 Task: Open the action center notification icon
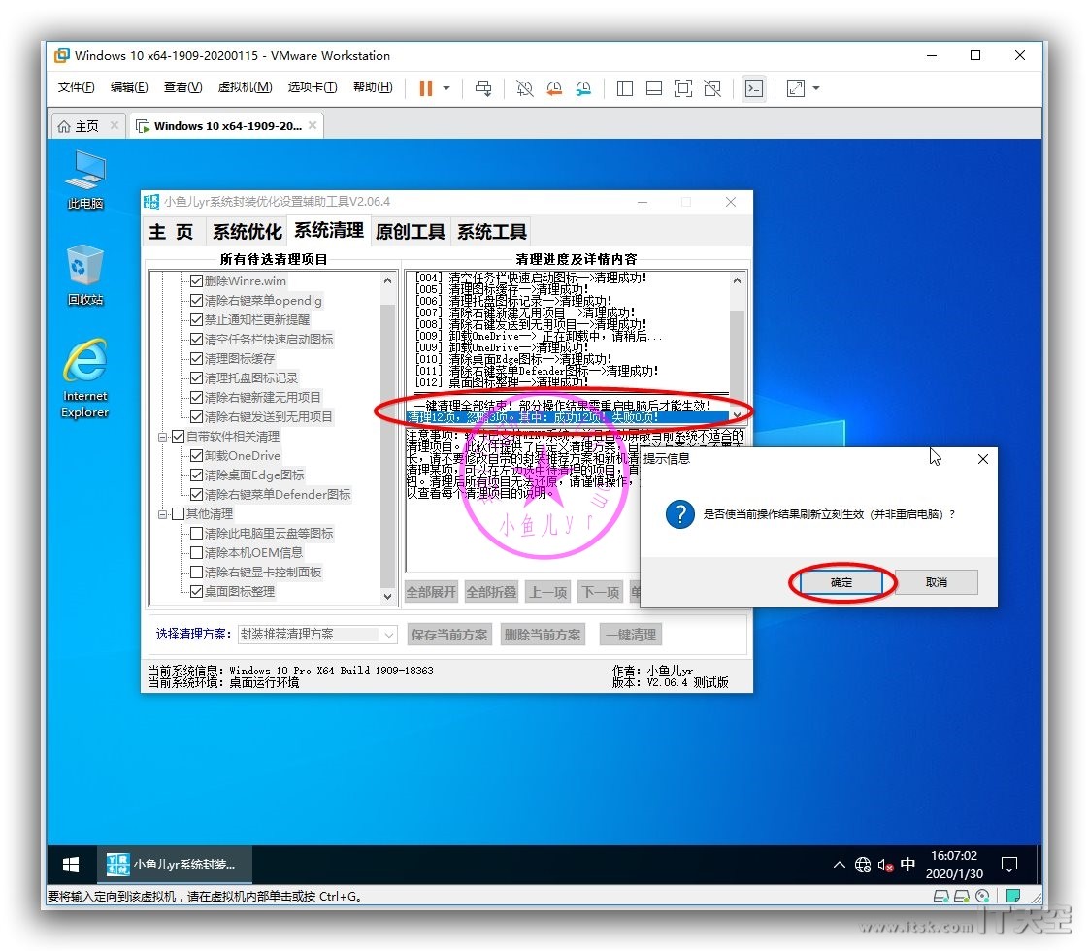click(1009, 865)
